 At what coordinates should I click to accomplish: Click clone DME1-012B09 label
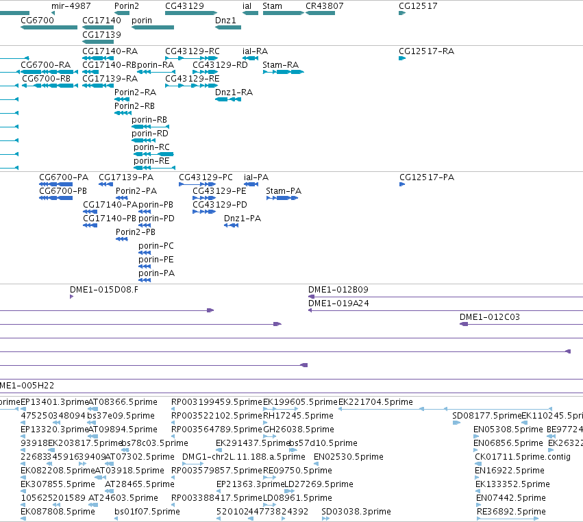(338, 290)
